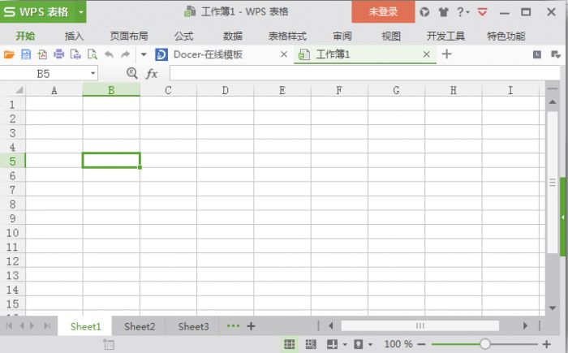The image size is (568, 353).
Task: Click horizontal scrollbar left arrow
Action: [x=331, y=326]
